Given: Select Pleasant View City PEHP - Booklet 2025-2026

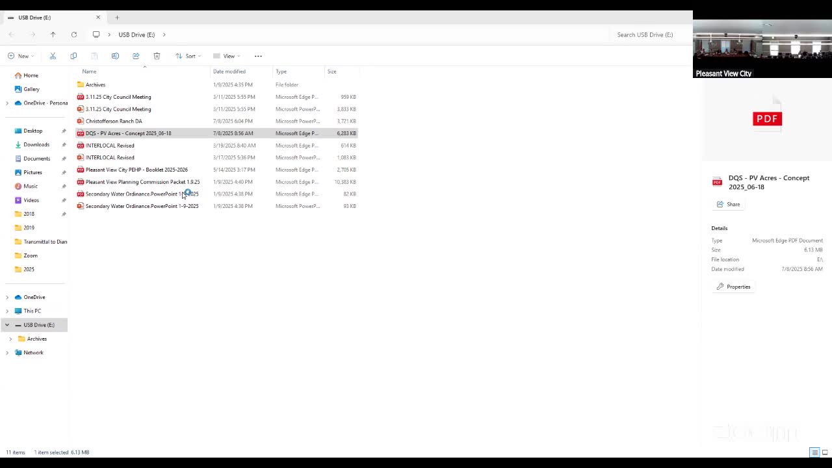Looking at the screenshot, I should tap(217, 170).
